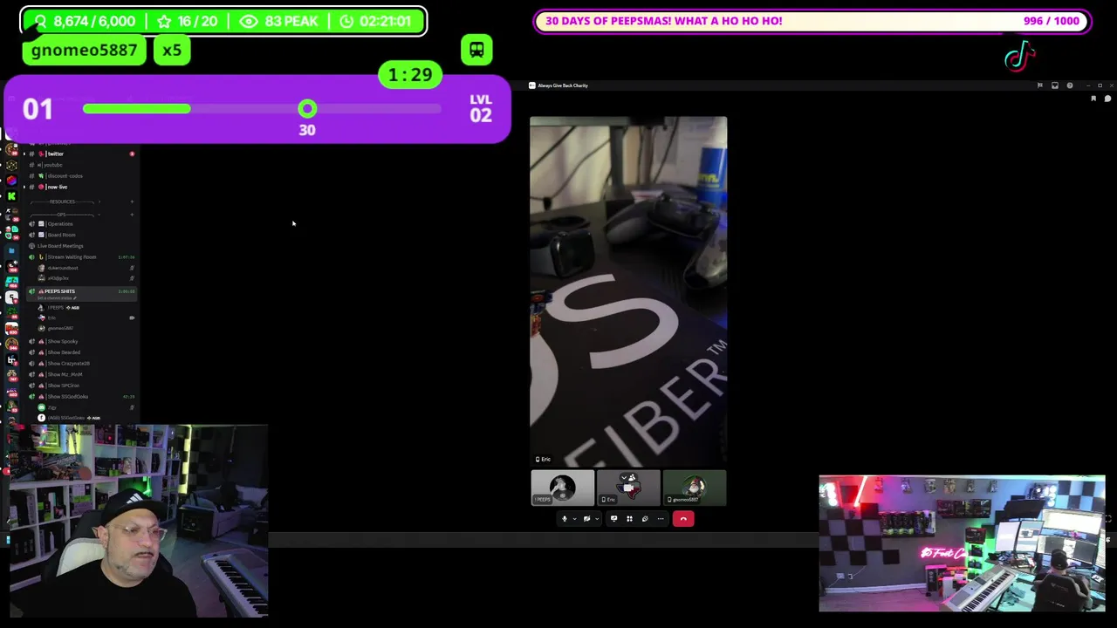Set a channel status link
The height and width of the screenshot is (628, 1117).
57,298
